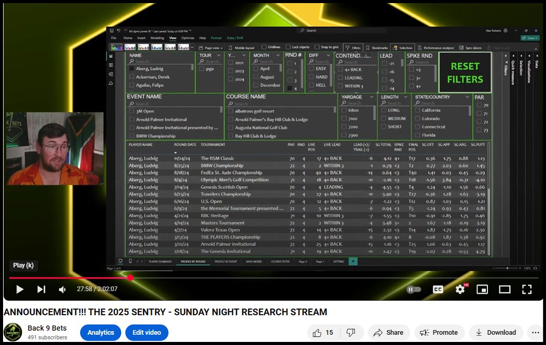This screenshot has width=546, height=345.
Task: Like the video
Action: (323, 333)
